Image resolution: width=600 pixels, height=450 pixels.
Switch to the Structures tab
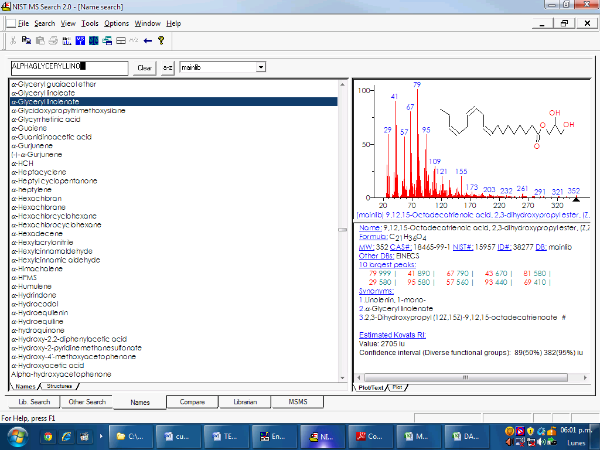click(59, 386)
